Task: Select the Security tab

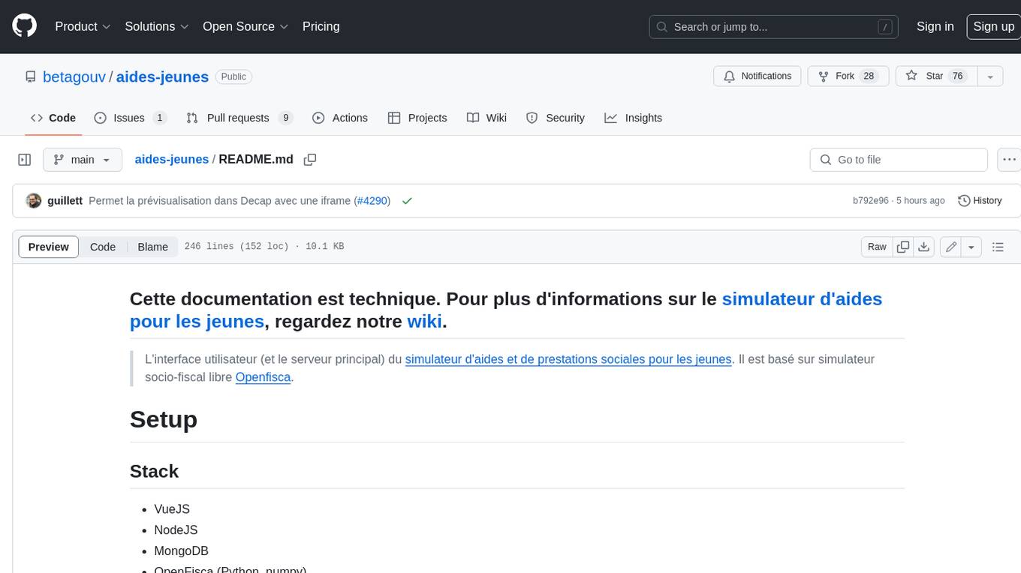Action: pos(556,118)
